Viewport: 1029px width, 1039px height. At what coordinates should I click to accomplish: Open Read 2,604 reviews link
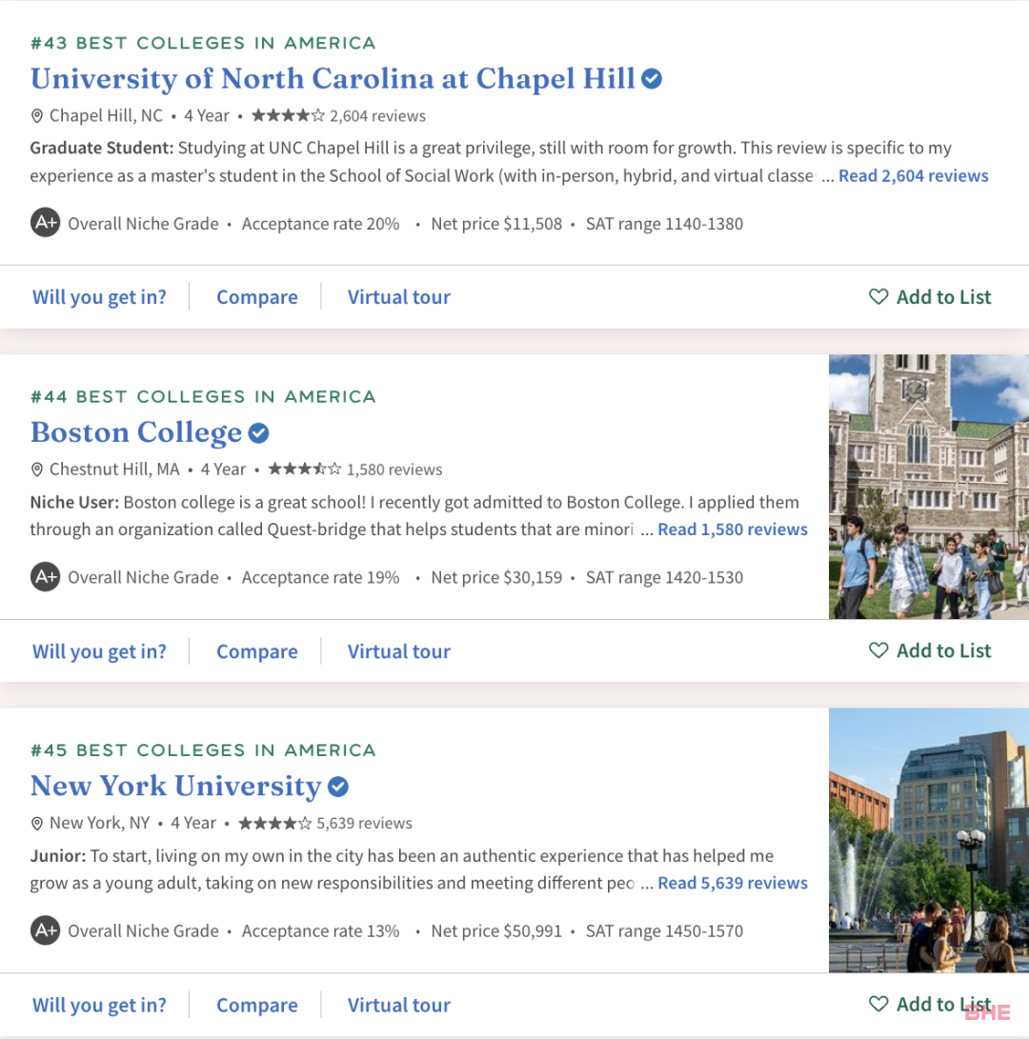913,175
